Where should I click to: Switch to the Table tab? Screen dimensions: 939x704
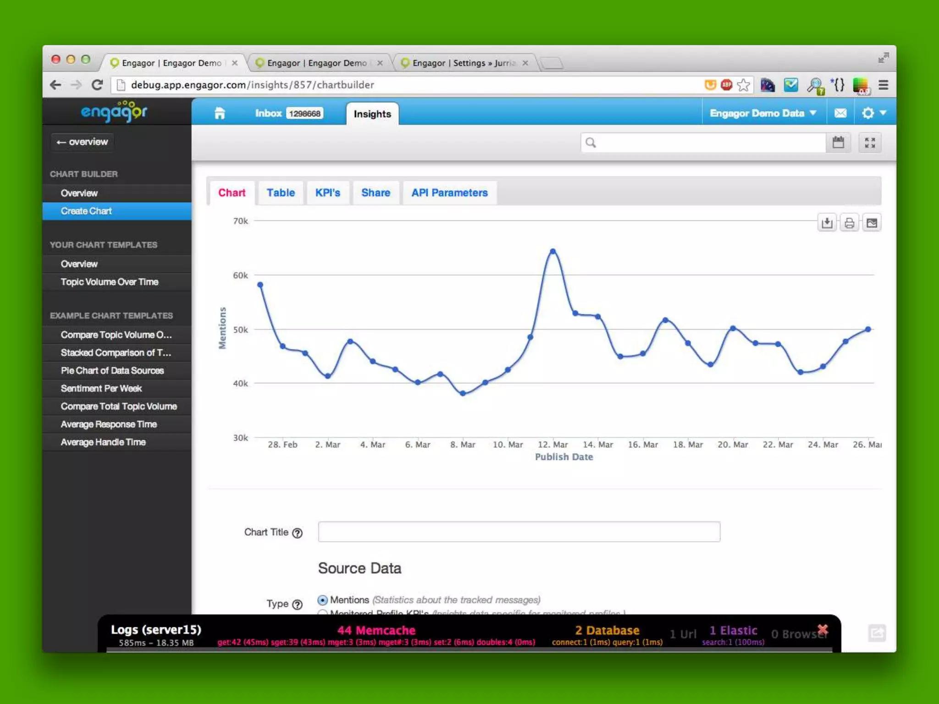coord(281,193)
